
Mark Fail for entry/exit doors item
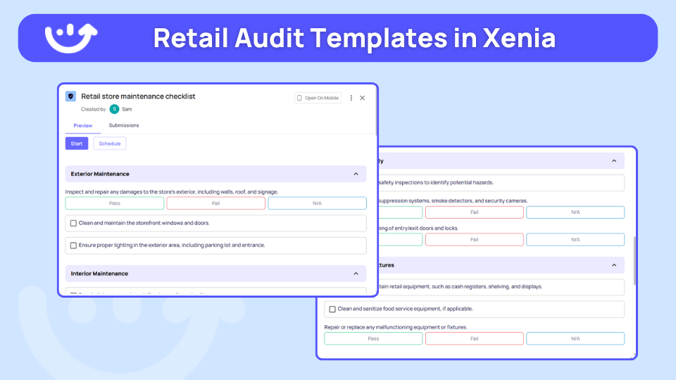(x=475, y=239)
